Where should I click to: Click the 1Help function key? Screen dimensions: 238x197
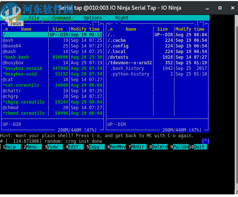[12, 147]
